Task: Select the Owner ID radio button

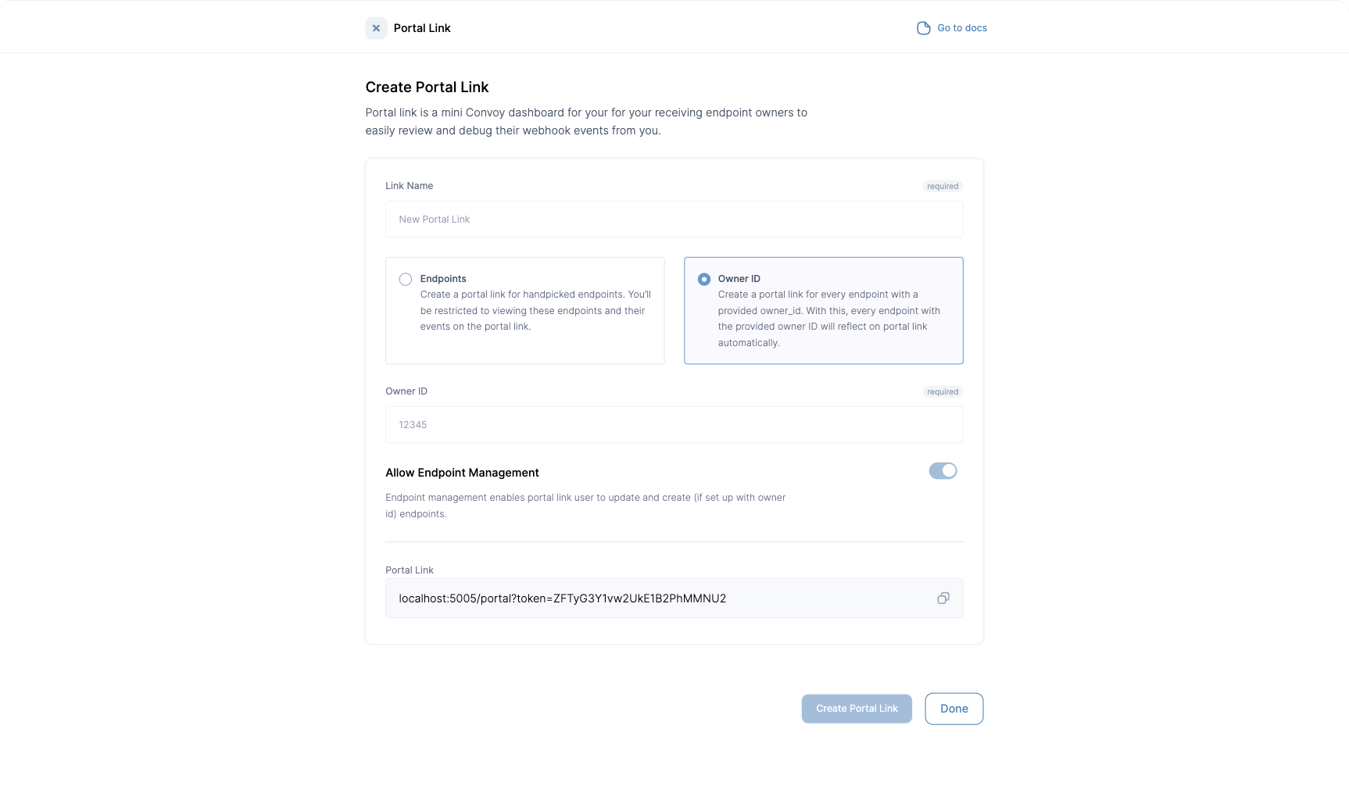Action: point(704,280)
